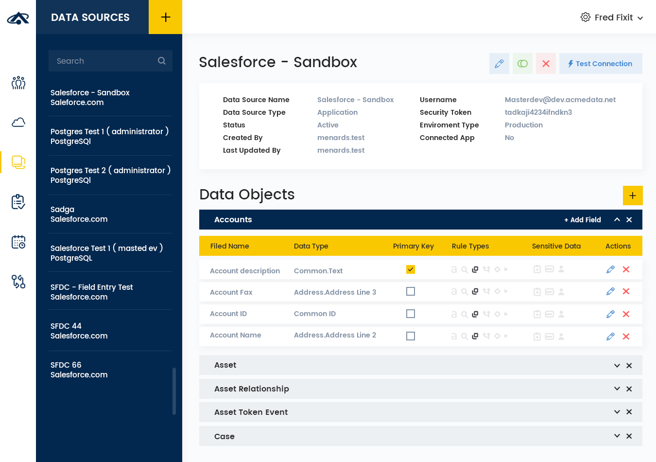Image resolution: width=656 pixels, height=462 pixels.
Task: Click the Data Type column header
Action: (x=311, y=246)
